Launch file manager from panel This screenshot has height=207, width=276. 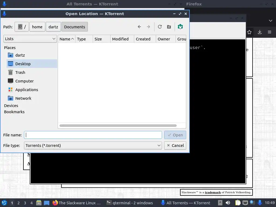point(39,203)
